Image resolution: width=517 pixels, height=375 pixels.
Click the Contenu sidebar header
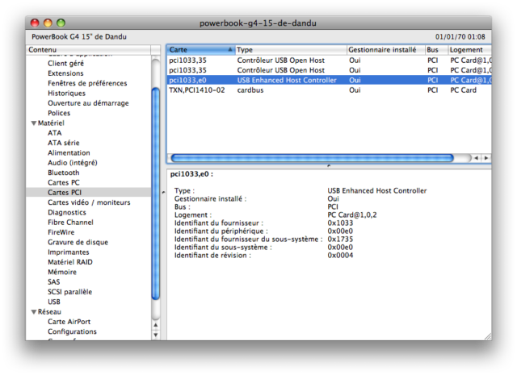[x=88, y=50]
